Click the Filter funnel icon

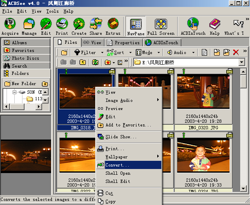pyautogui.click(x=77, y=52)
